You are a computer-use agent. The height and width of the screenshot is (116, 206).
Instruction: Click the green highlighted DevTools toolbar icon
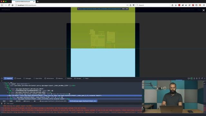(192, 78)
